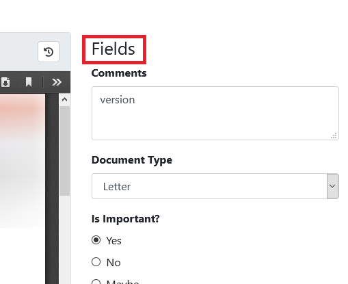The width and height of the screenshot is (348, 284).
Task: Click the Is Important? label
Action: 125,219
